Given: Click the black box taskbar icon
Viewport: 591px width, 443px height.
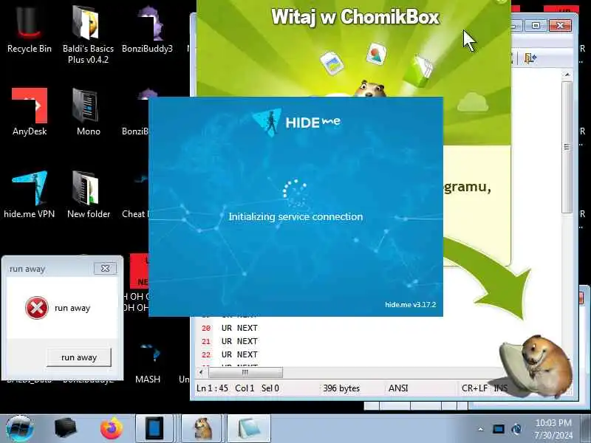Looking at the screenshot, I should coord(65,428).
